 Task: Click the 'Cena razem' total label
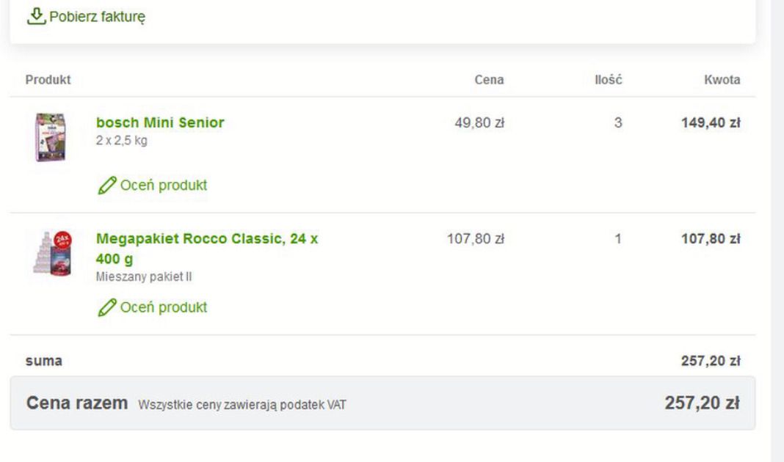77,403
